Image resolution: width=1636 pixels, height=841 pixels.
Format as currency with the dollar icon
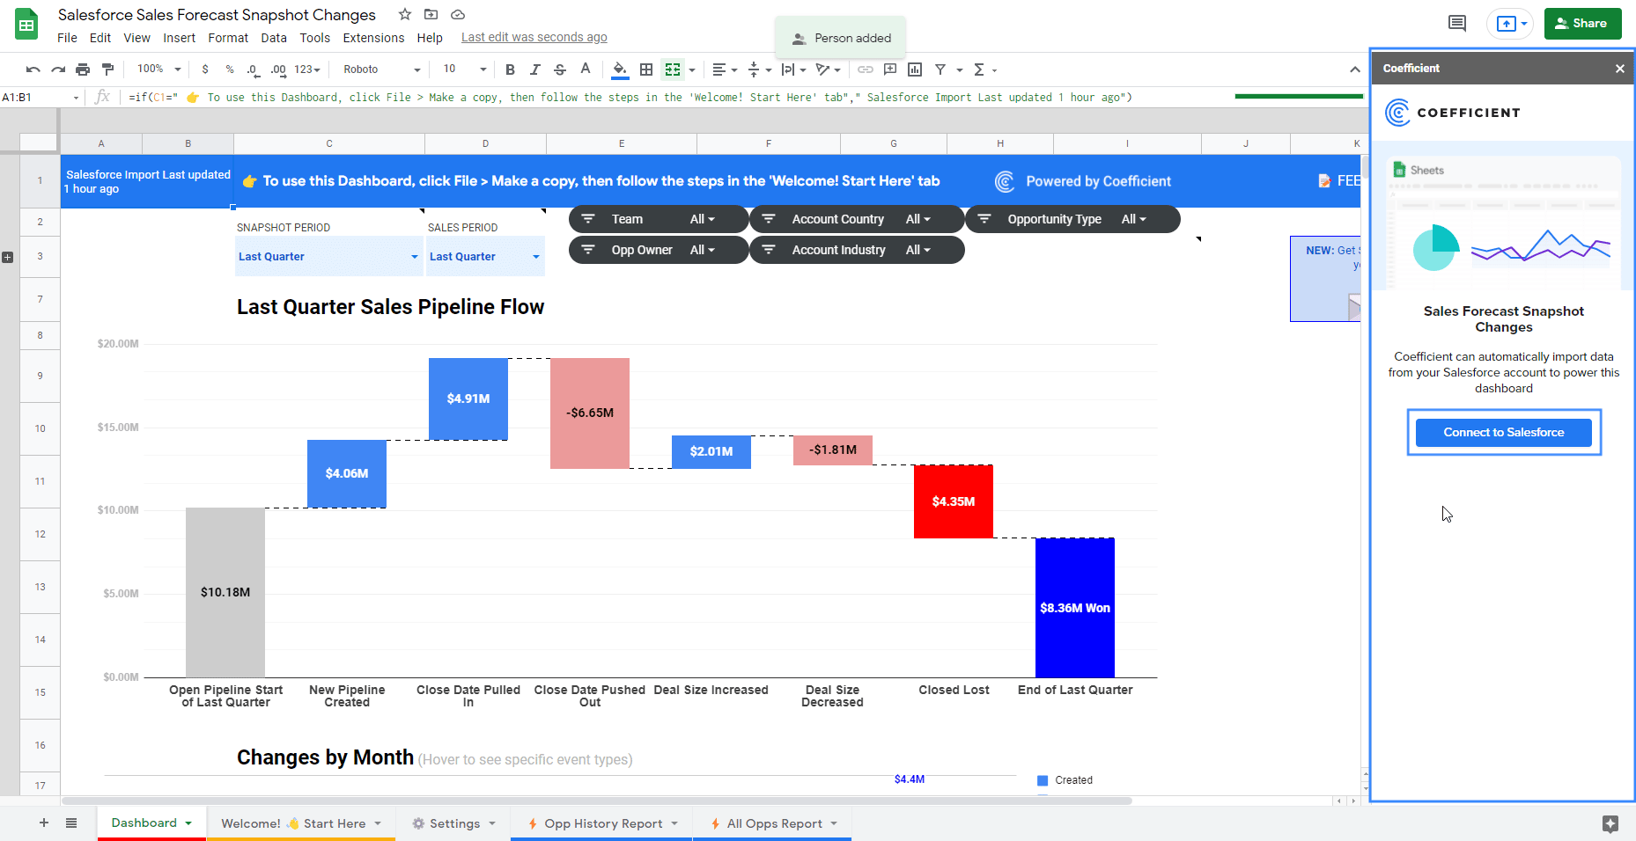point(205,69)
